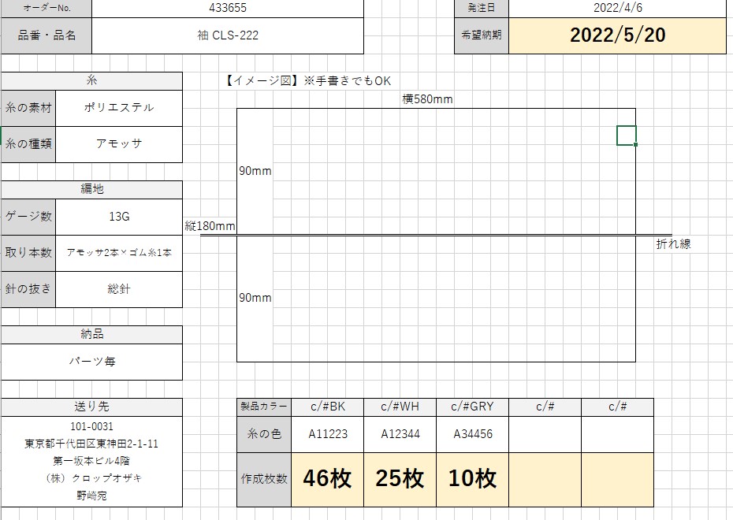Select the lower 90mm label below fold line
The image size is (733, 520).
[x=255, y=298]
